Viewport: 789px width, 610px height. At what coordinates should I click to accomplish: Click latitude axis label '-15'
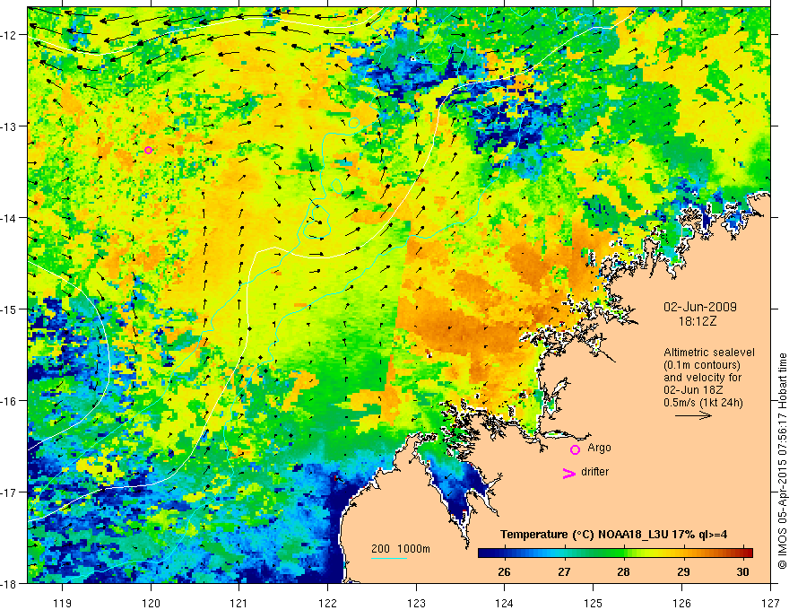(x=9, y=309)
